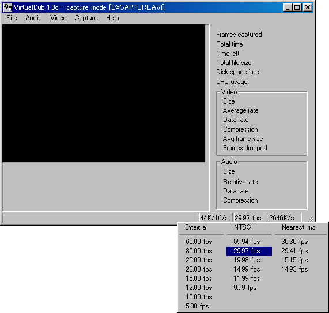
Task: Open the Capture menu
Action: [x=86, y=18]
